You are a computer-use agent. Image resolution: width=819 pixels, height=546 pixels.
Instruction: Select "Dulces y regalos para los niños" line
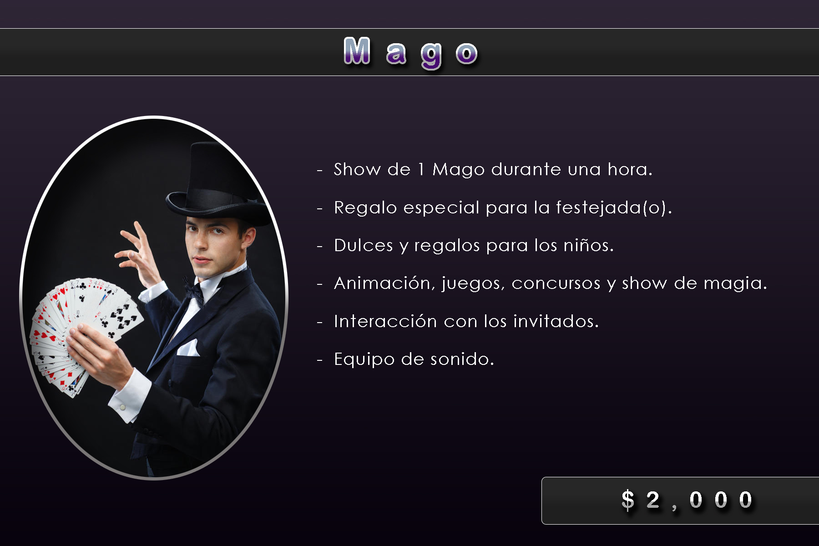[474, 245]
